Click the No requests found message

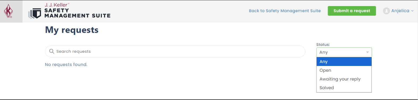(x=66, y=64)
